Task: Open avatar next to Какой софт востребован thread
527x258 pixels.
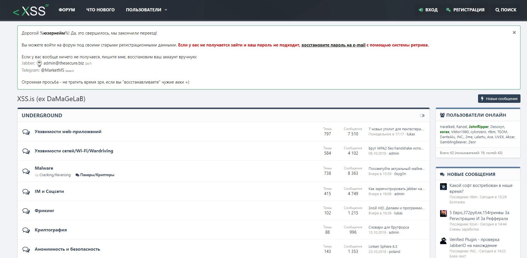Action: (443, 187)
